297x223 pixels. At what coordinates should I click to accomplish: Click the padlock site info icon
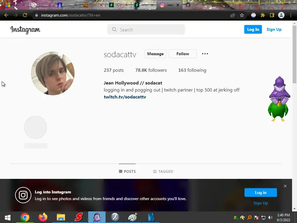click(36, 15)
